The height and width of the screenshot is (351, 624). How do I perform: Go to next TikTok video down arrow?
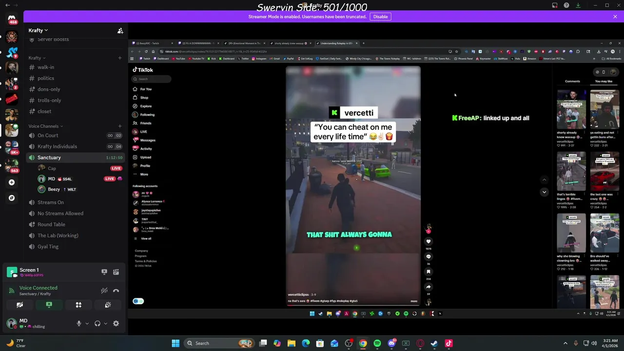point(544,192)
